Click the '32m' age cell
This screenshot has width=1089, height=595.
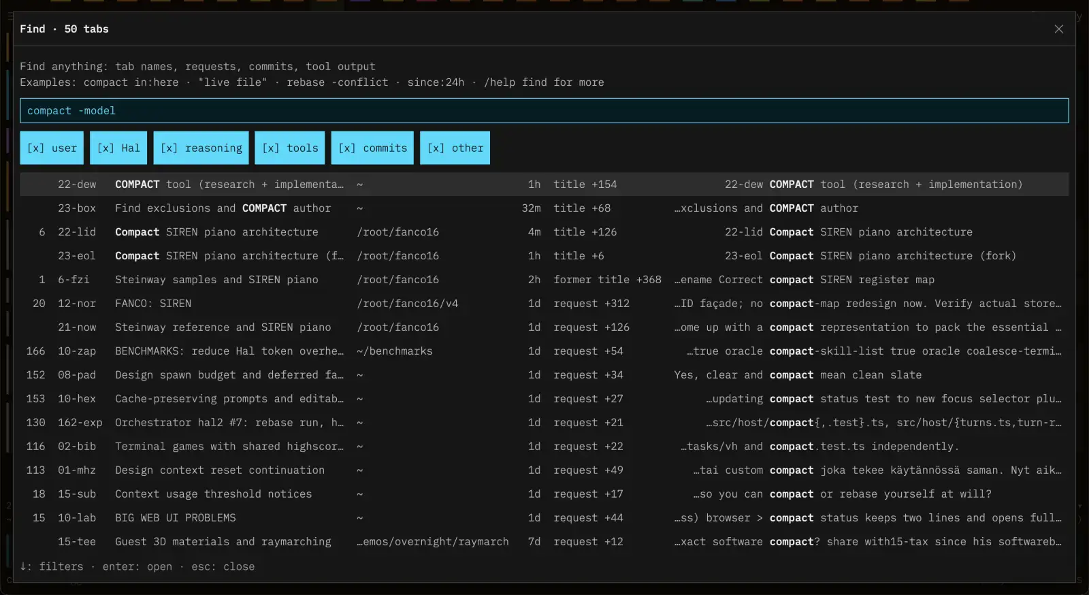[532, 208]
